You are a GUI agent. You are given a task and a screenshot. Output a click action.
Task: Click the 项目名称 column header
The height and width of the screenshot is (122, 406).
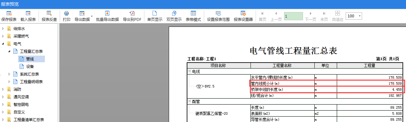tap(219, 65)
